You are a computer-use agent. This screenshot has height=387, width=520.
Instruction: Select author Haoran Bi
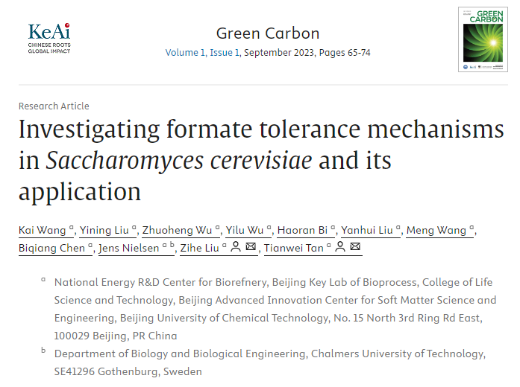(302, 230)
